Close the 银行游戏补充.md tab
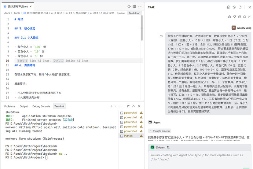This screenshot has height=169, width=253. 31,7
